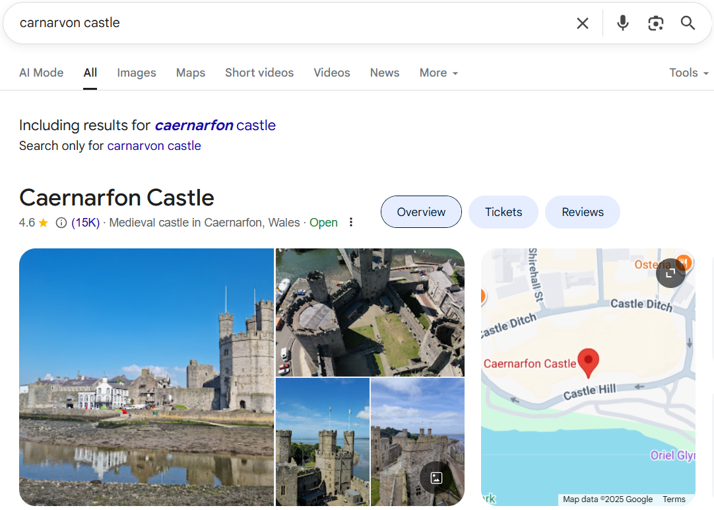Click the magnifying glass search icon
The height and width of the screenshot is (510, 714).
(x=688, y=24)
